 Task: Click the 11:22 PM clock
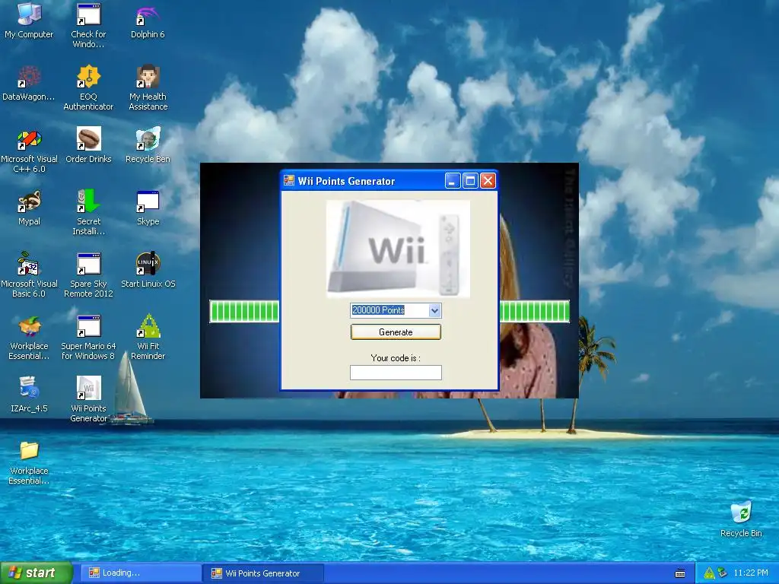(x=751, y=573)
